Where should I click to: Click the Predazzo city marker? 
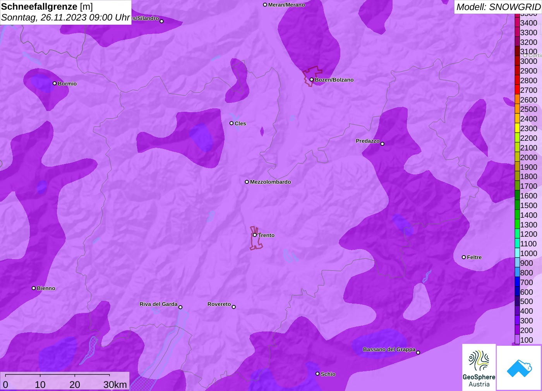(382, 144)
